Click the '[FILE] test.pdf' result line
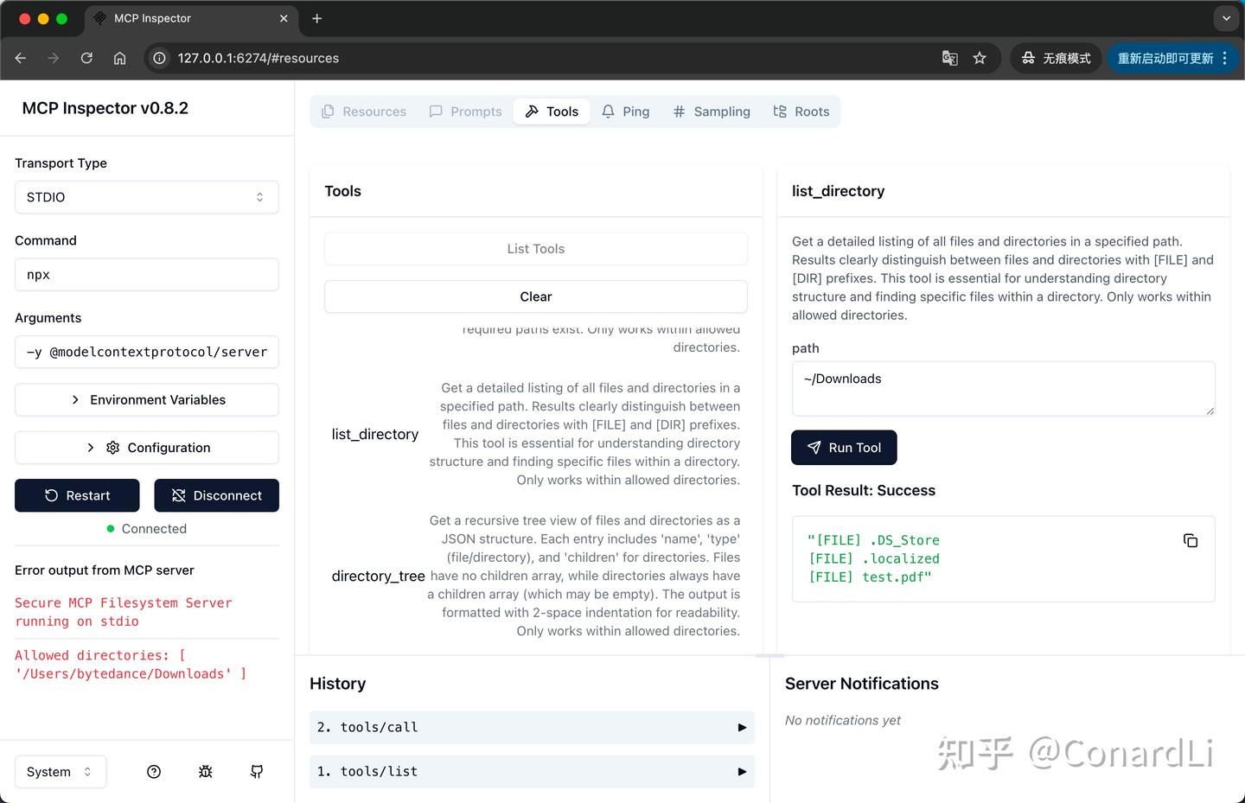1245x803 pixels. pos(870,577)
